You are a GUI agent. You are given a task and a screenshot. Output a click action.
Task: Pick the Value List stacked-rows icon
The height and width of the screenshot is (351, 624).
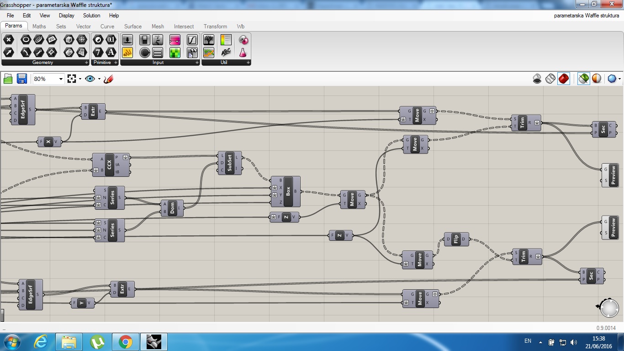(158, 53)
